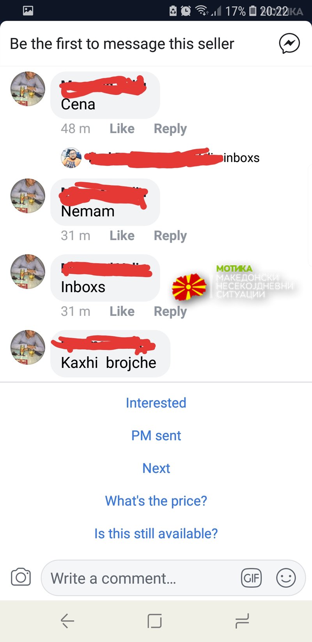
Task: Open the GIF picker in comment field
Action: coord(251,578)
